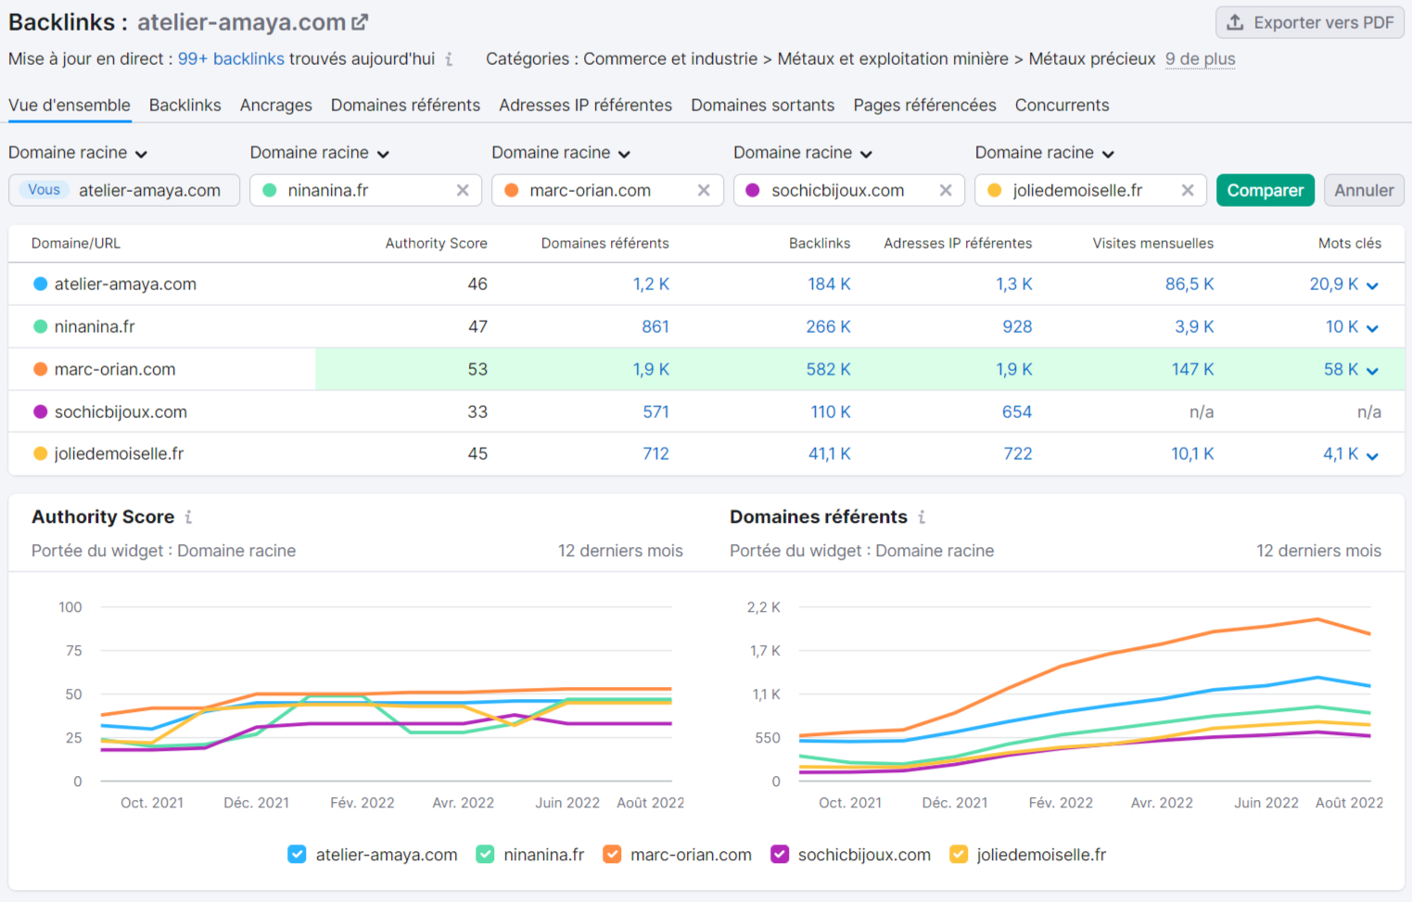This screenshot has width=1412, height=902.
Task: Open Domaines référents tab
Action: coord(405,105)
